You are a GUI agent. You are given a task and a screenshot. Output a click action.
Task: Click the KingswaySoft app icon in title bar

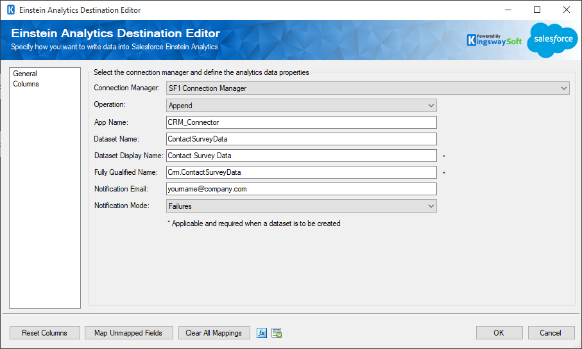(x=11, y=10)
